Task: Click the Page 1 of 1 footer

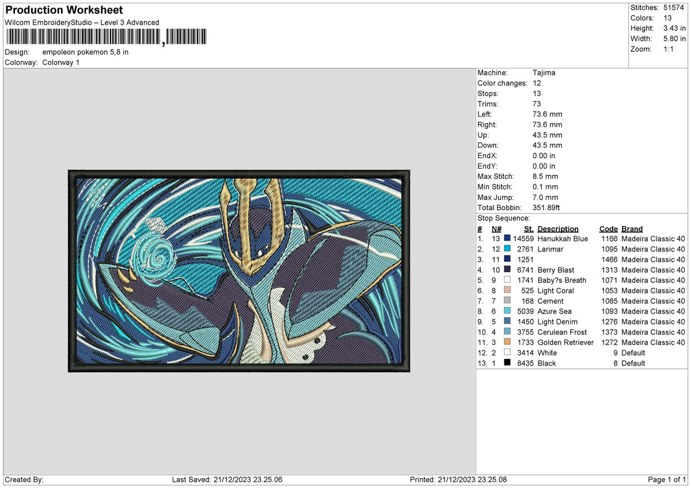Action: tap(667, 480)
